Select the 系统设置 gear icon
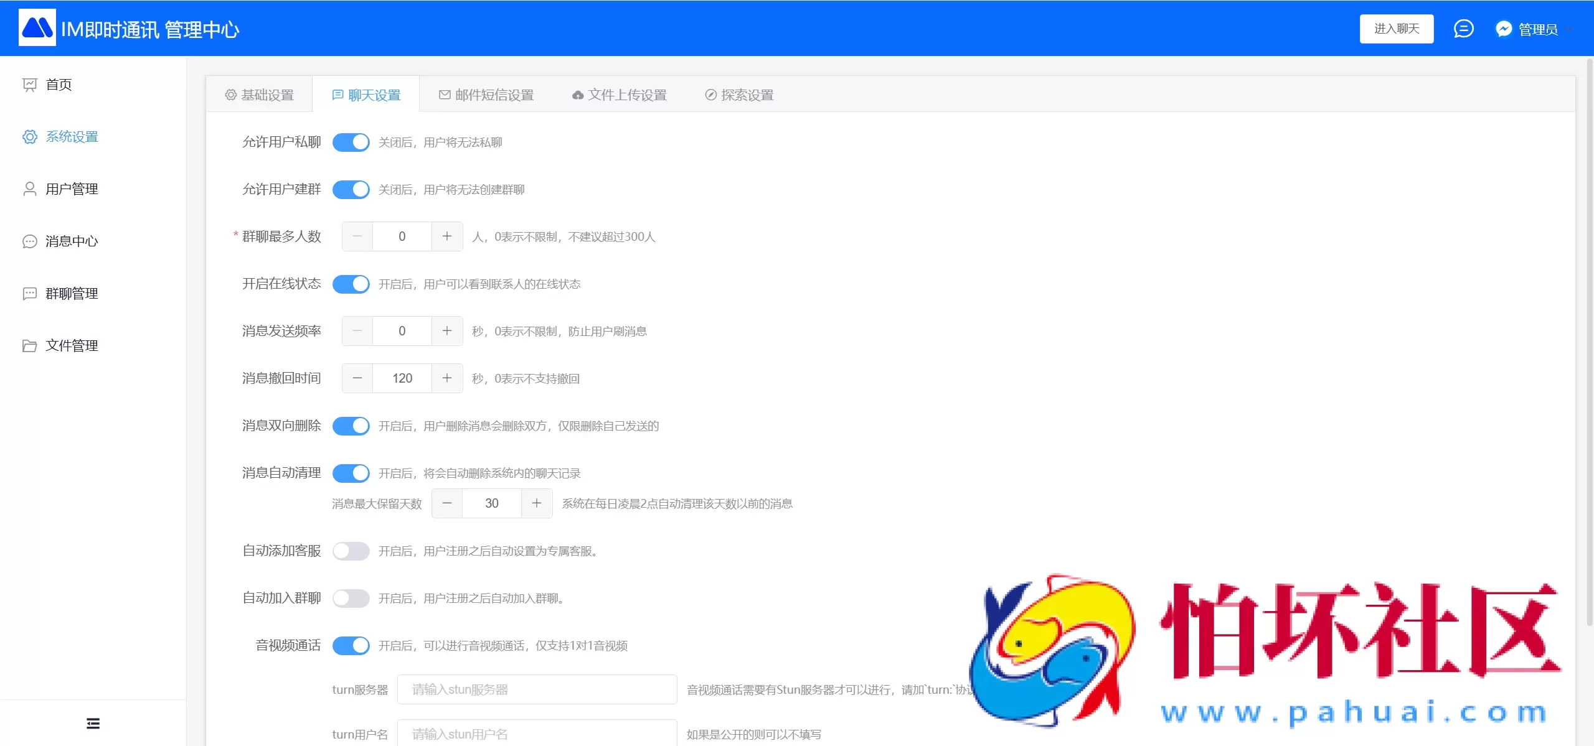The width and height of the screenshot is (1594, 746). coord(30,136)
